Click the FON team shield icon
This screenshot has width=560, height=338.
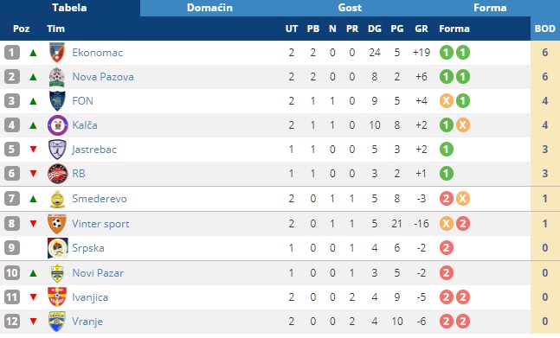point(57,101)
